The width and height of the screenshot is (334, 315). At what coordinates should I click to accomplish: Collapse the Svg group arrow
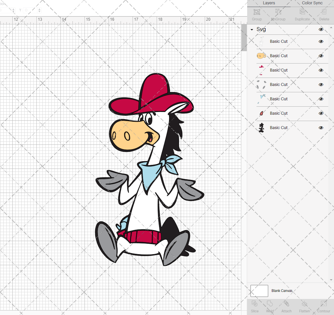pos(252,30)
